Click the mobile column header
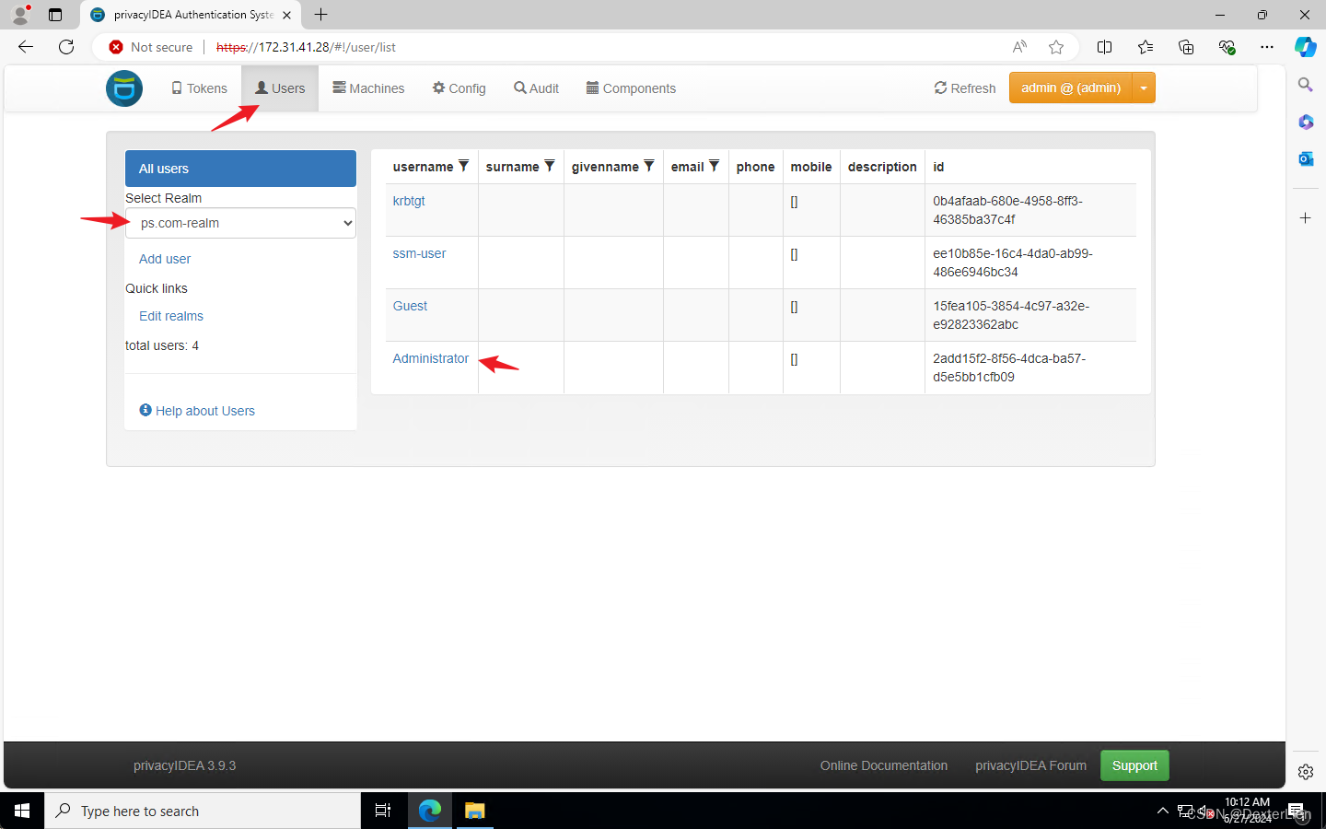 [x=811, y=167]
